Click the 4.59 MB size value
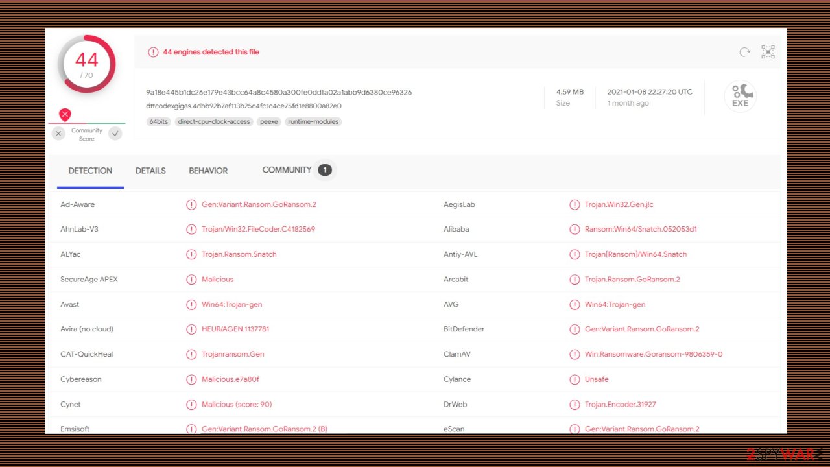This screenshot has width=830, height=467. pos(570,92)
